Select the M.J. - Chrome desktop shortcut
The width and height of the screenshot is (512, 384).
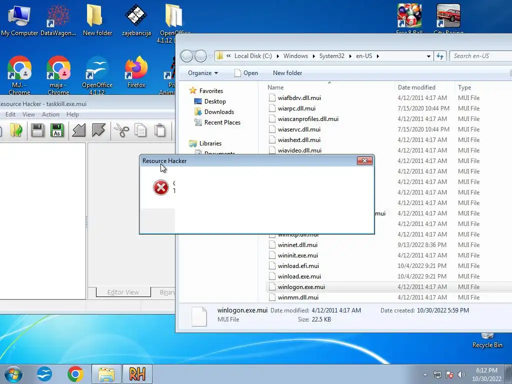pyautogui.click(x=19, y=75)
